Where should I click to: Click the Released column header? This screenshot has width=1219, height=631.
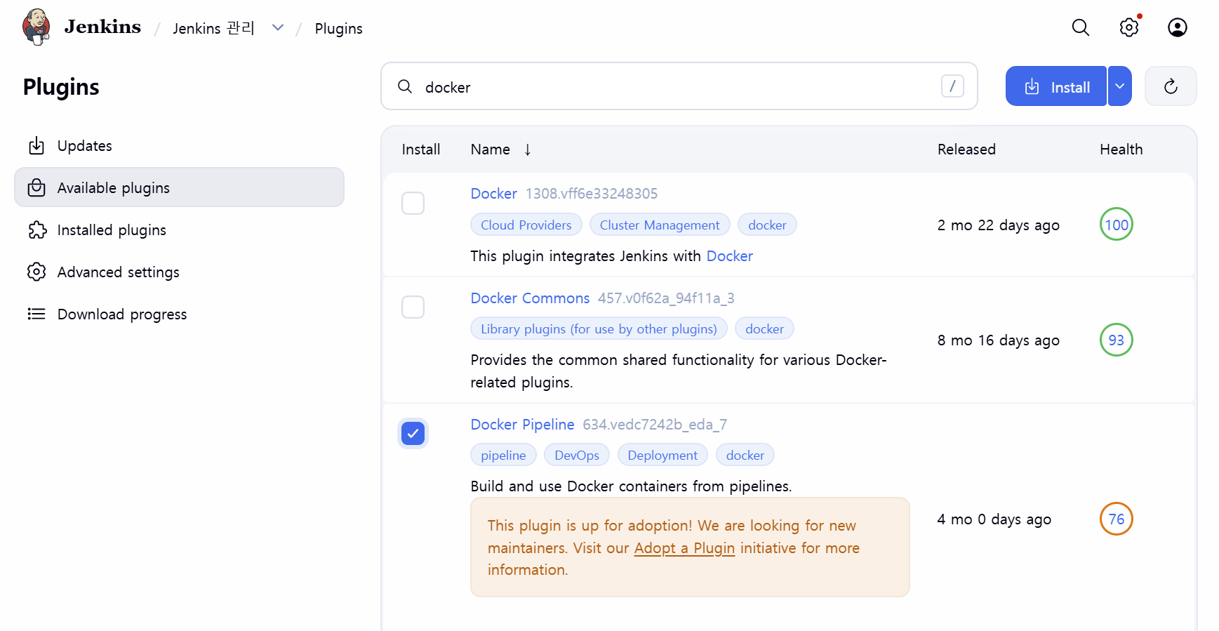tap(966, 150)
